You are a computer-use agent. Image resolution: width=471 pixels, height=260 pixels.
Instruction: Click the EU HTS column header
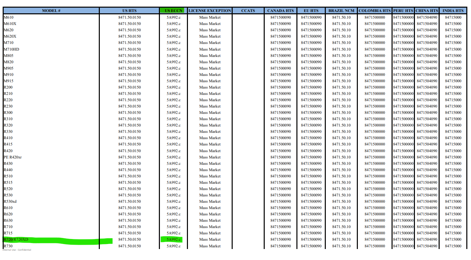pos(311,11)
